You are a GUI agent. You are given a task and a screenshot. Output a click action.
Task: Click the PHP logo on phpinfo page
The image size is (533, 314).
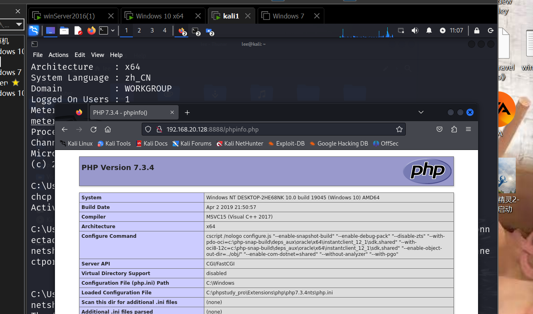pos(427,171)
